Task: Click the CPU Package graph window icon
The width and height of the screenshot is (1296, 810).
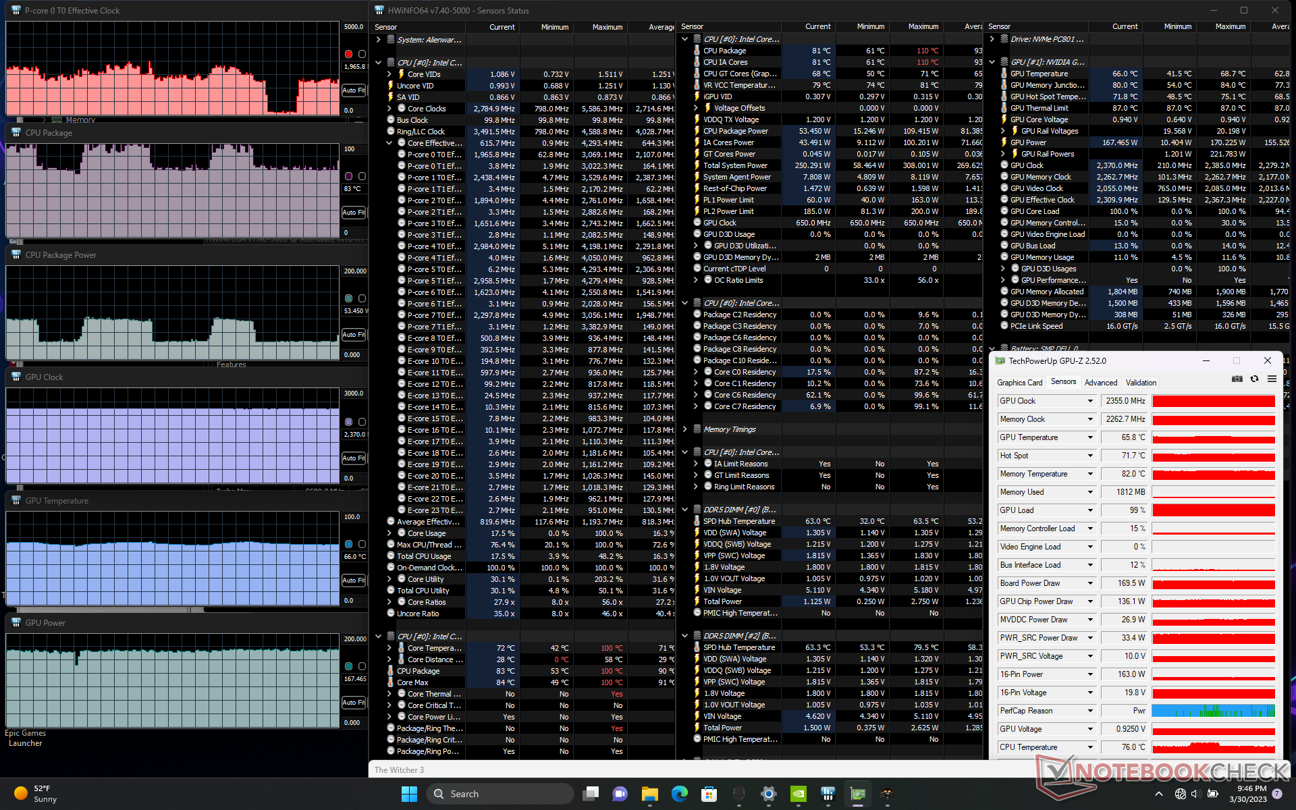Action: click(16, 132)
